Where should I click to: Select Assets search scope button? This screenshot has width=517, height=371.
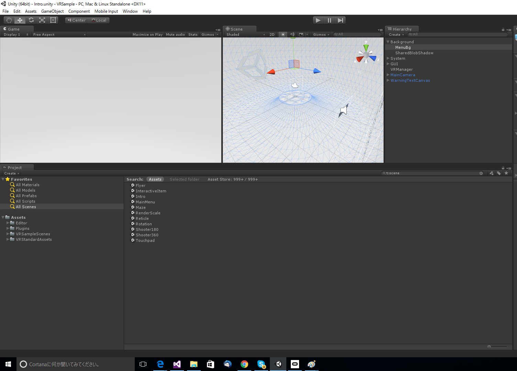(x=155, y=179)
